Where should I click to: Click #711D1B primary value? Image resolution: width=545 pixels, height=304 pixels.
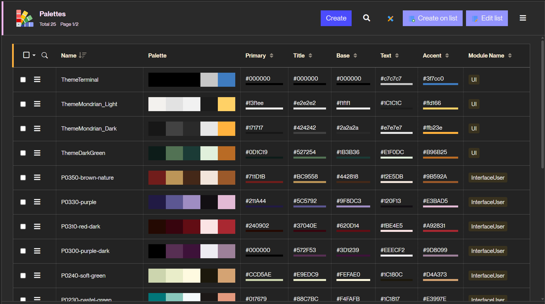coord(255,177)
